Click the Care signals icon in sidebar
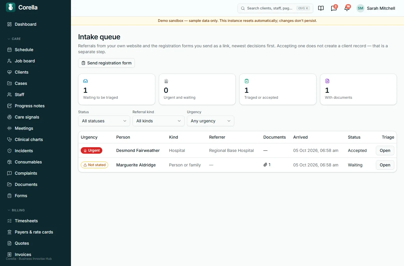 point(9,117)
